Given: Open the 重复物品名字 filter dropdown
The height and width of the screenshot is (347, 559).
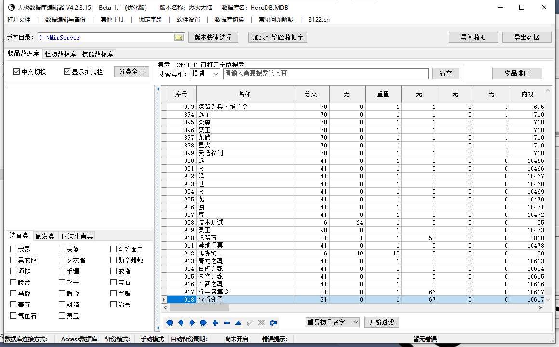Looking at the screenshot, I should [x=332, y=322].
